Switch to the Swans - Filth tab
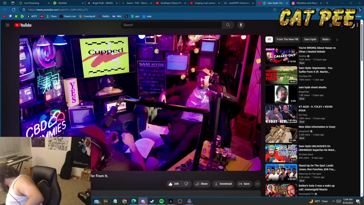This screenshot has height=205, width=364. (x=136, y=3)
